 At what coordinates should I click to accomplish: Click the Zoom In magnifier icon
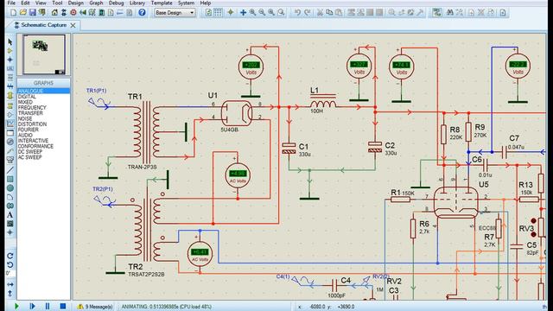coord(252,13)
